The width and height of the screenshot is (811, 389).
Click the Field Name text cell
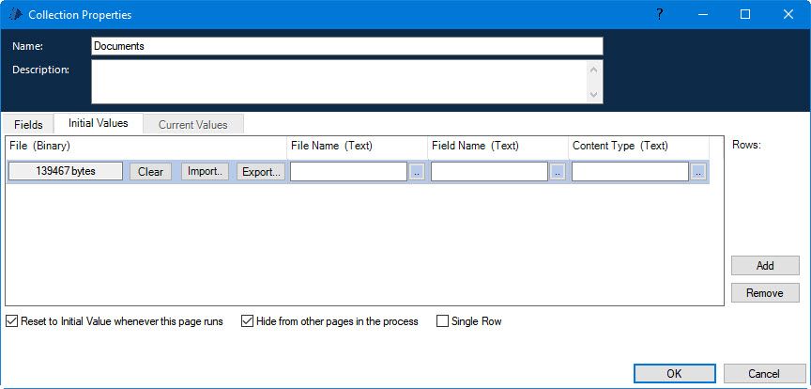point(489,172)
